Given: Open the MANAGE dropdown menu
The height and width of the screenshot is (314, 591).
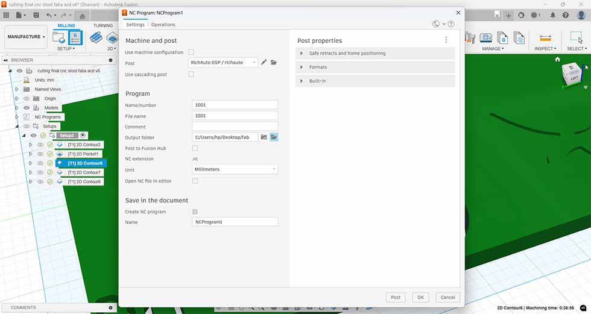Looking at the screenshot, I should pyautogui.click(x=493, y=49).
